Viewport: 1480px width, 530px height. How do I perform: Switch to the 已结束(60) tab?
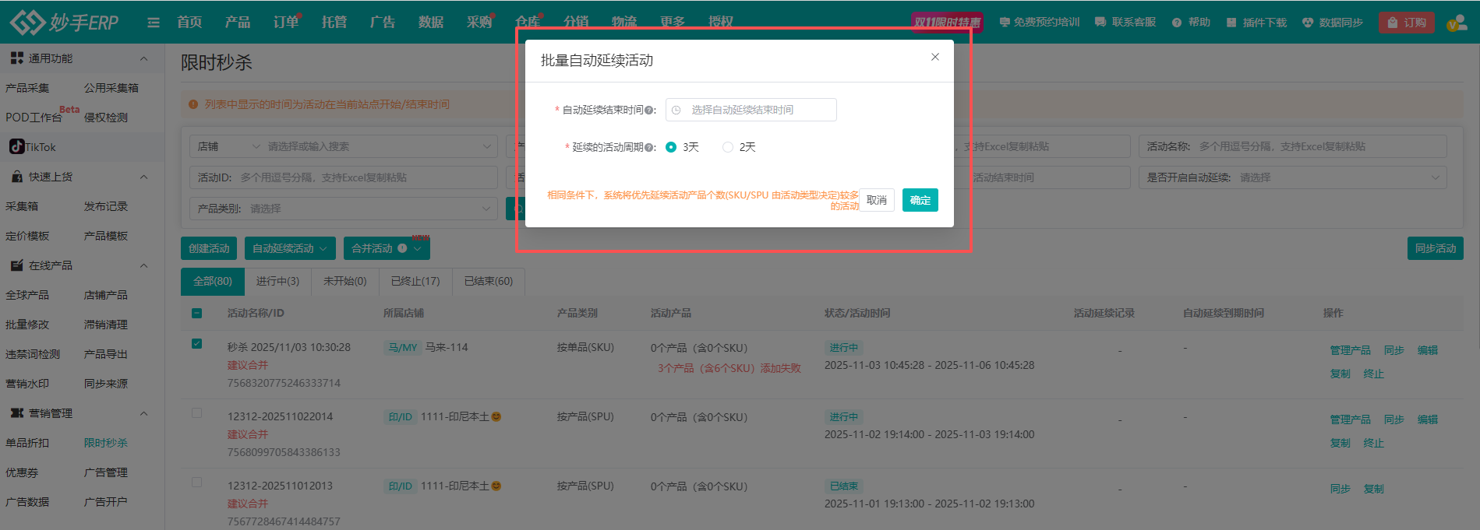coord(489,281)
